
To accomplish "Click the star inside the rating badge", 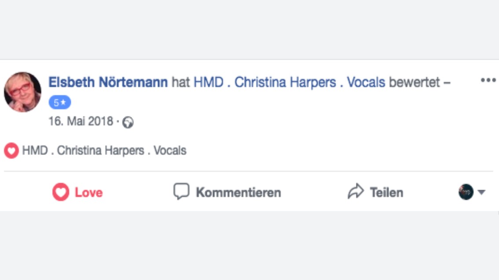I will point(63,102).
